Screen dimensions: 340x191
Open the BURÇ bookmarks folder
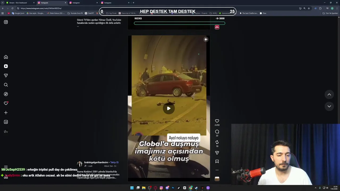(x=213, y=13)
